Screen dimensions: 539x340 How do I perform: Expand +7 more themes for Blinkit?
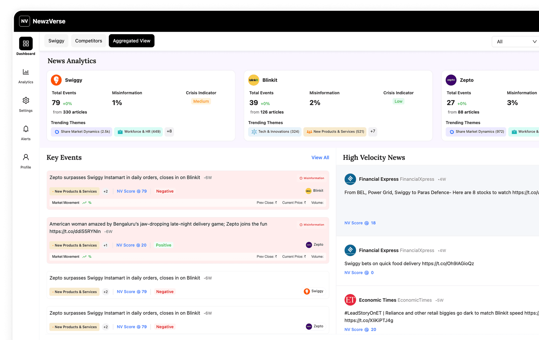click(373, 131)
